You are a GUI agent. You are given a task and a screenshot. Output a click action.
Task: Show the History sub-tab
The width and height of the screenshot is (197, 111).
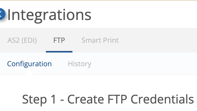pos(79,64)
